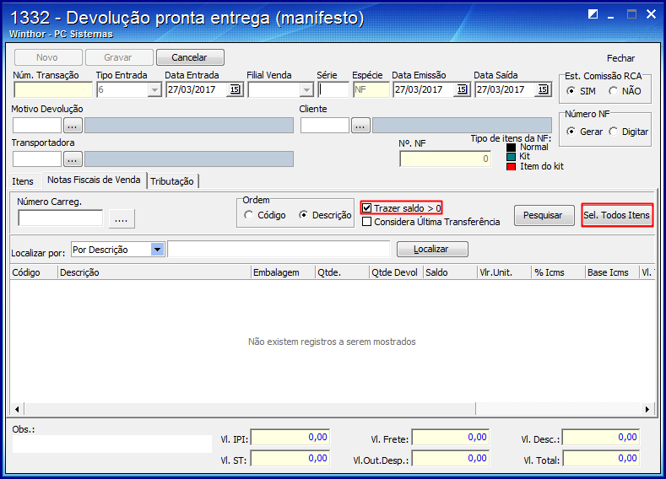
Task: Select SIM for Est. Comissão RCA
Action: point(571,91)
